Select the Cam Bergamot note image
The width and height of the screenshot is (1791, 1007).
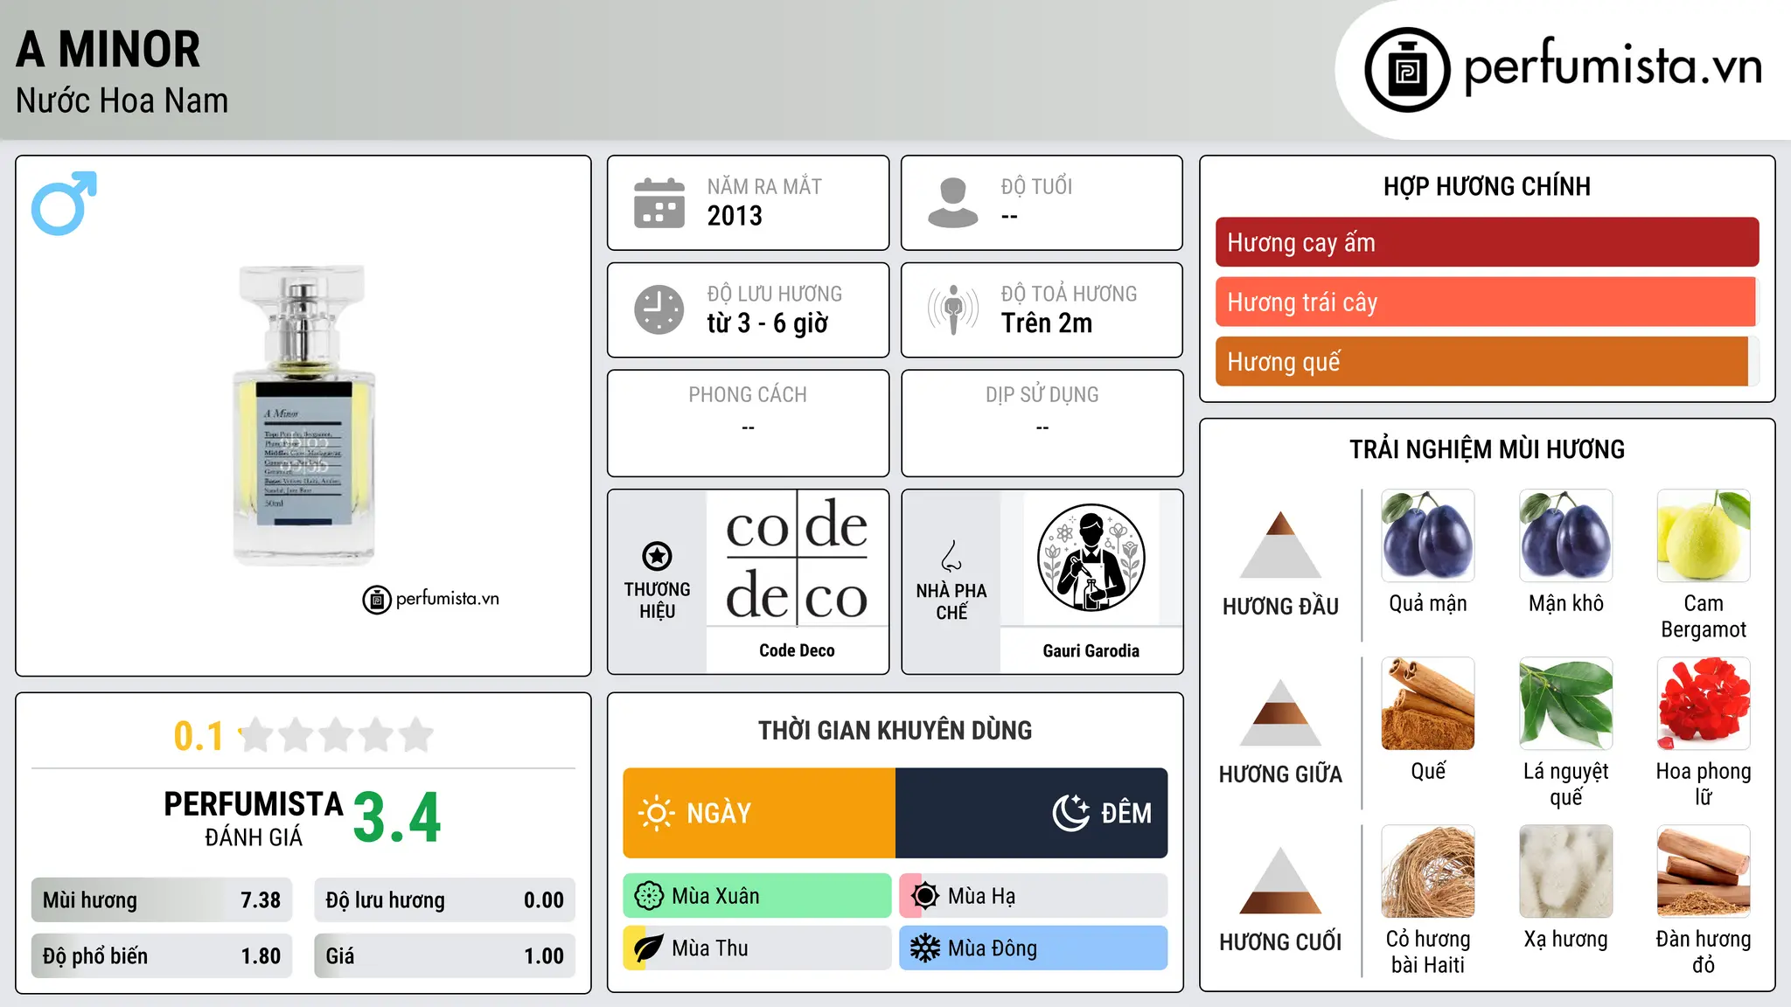point(1704,536)
